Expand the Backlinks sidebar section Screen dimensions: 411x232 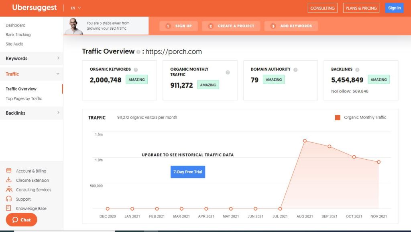(x=32, y=113)
